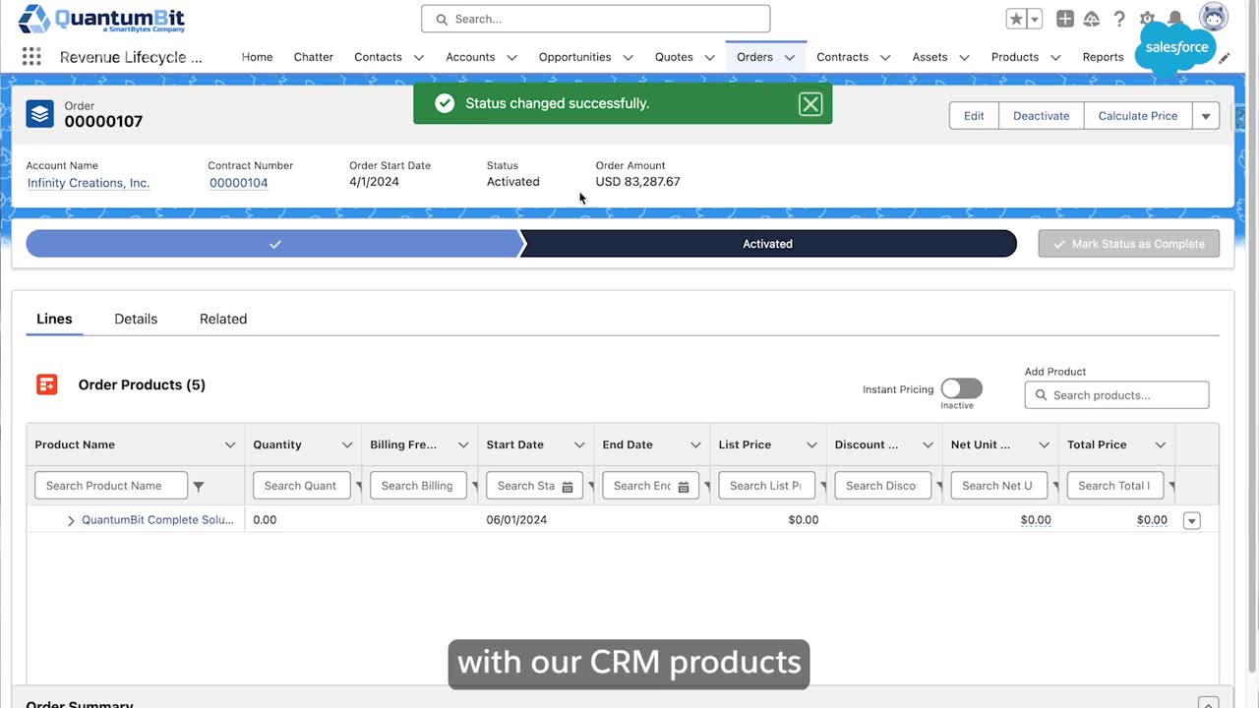Open the user profile avatar
1259x708 pixels.
pyautogui.click(x=1214, y=17)
